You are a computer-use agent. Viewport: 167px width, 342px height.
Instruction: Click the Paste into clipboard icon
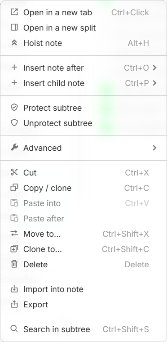click(14, 203)
